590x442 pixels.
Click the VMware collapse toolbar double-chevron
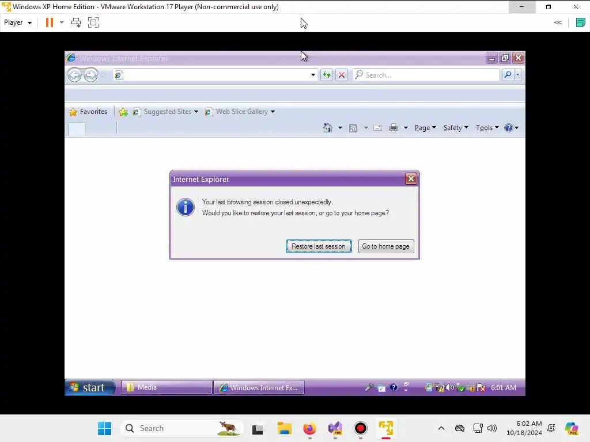pos(558,22)
